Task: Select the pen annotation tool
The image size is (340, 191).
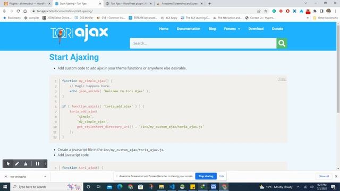Action: point(17,164)
